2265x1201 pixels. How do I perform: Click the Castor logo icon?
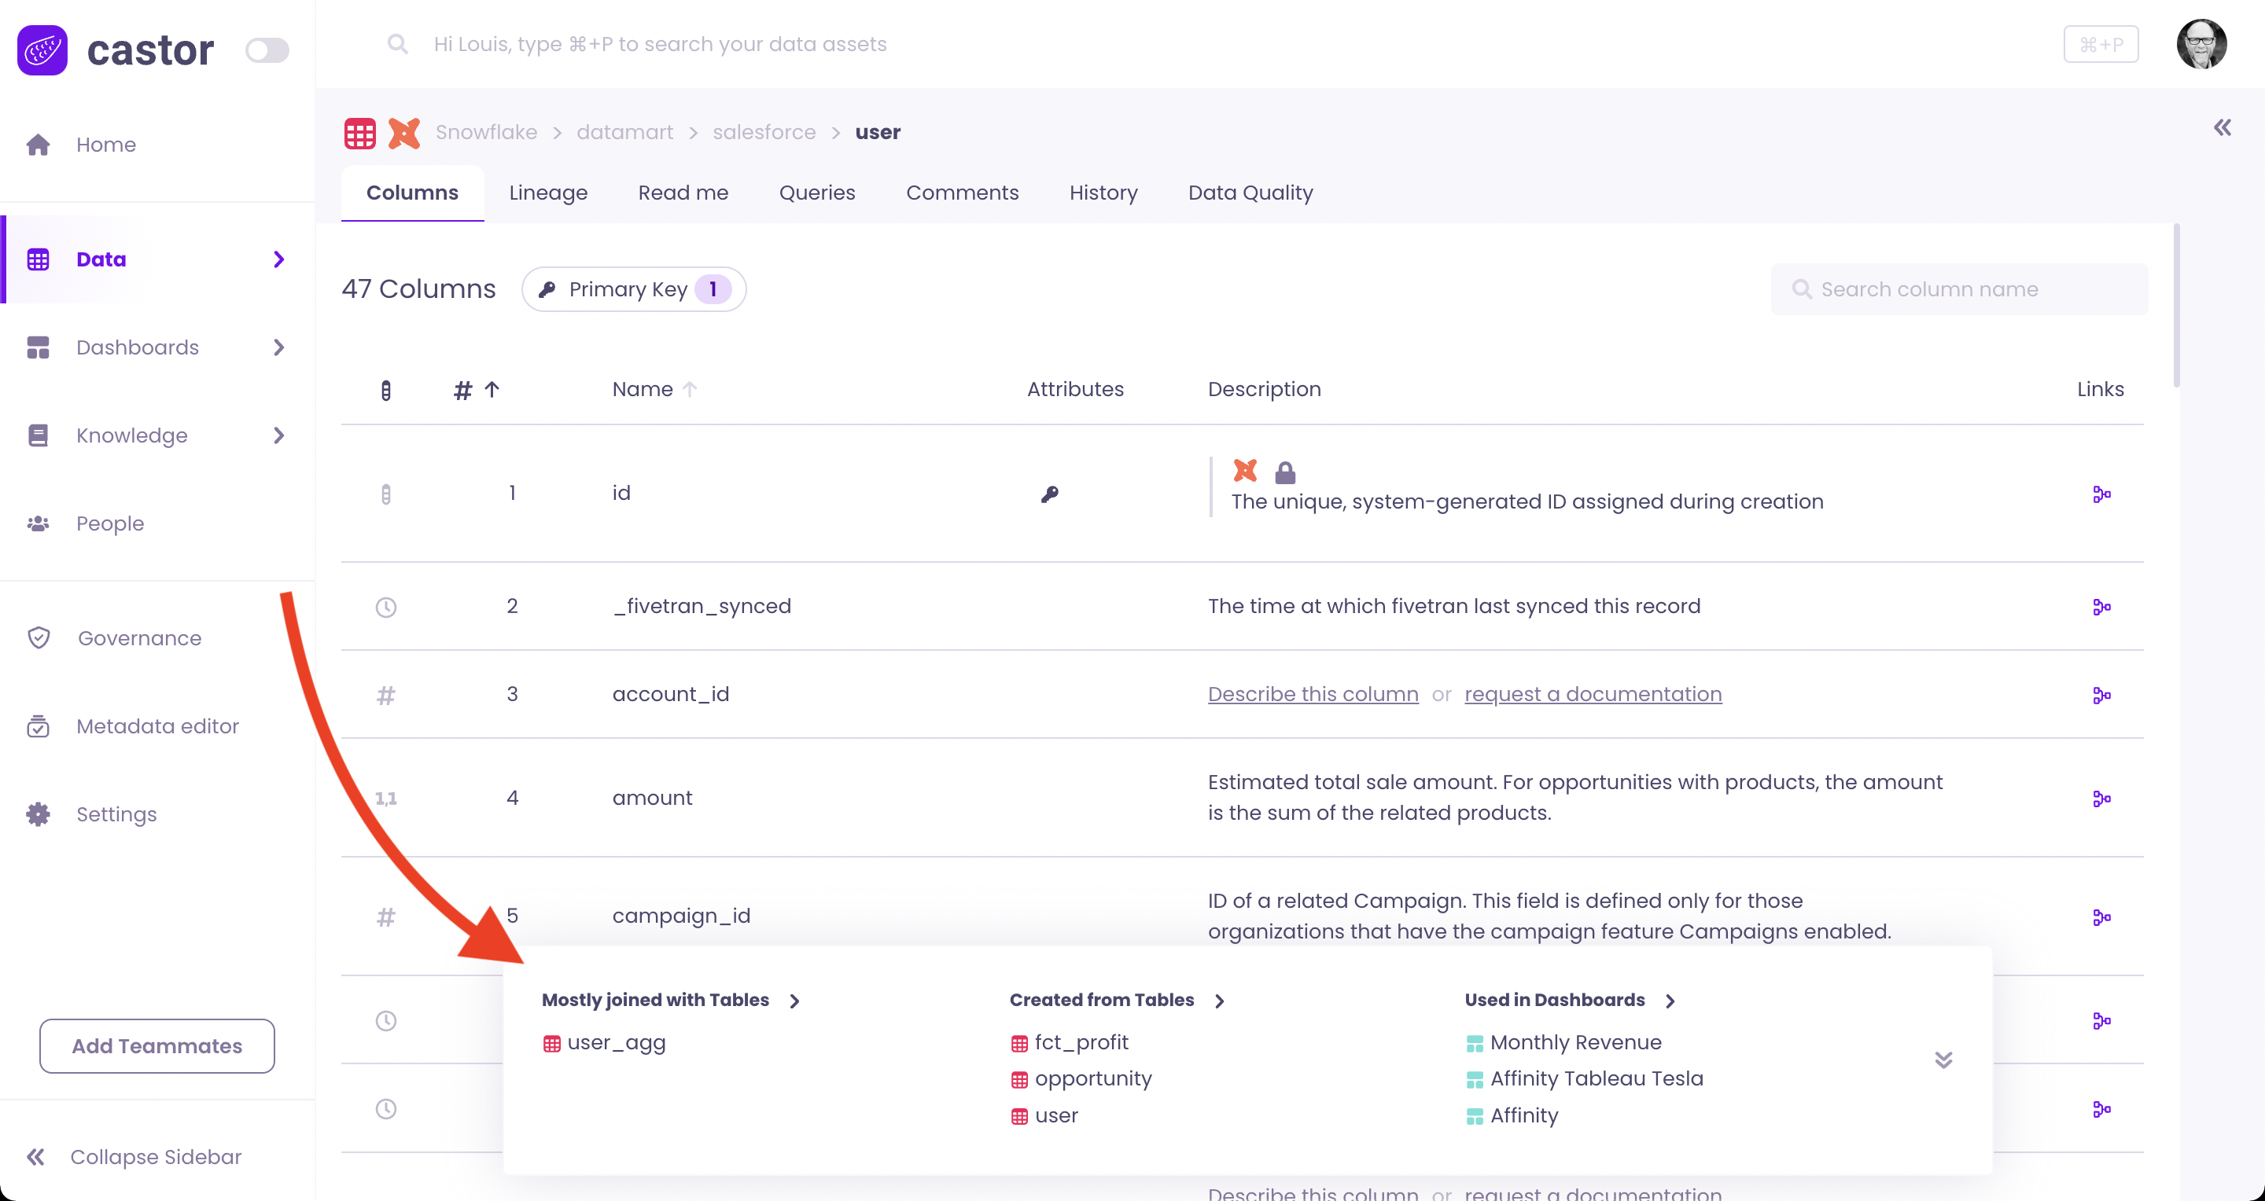pyautogui.click(x=42, y=50)
